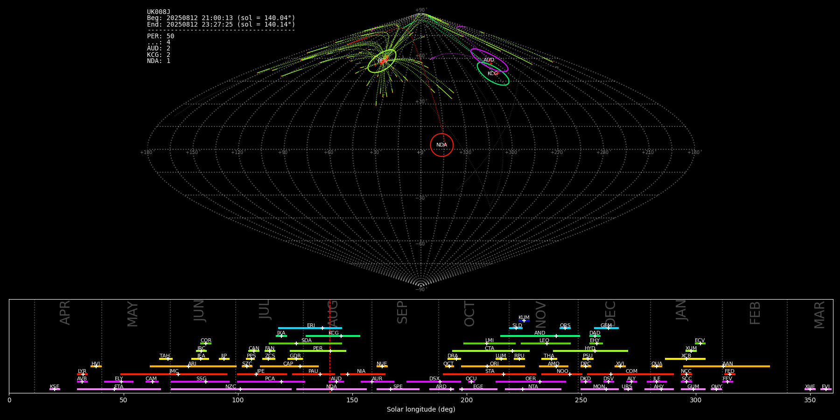Click the pink SPE shower bar
The image size is (840, 420).
tap(398, 389)
